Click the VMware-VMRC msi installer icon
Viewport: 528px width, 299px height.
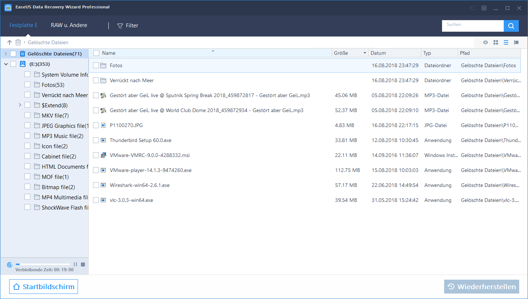(103, 155)
